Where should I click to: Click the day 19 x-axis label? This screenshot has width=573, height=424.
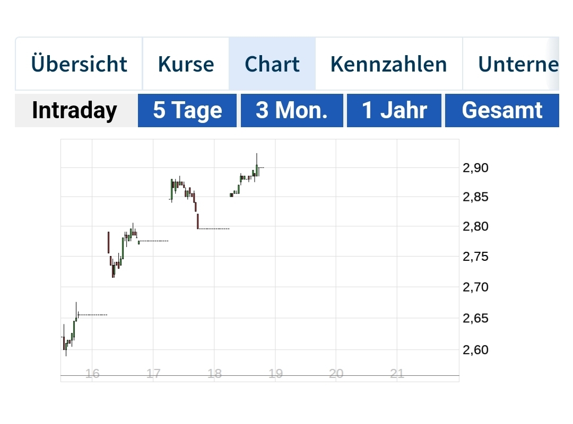[275, 374]
